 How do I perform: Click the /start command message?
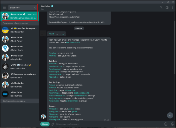click(x=51, y=34)
